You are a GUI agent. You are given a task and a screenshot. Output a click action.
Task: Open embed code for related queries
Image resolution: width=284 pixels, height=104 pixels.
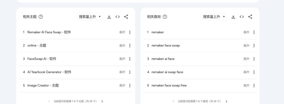coord(242,17)
